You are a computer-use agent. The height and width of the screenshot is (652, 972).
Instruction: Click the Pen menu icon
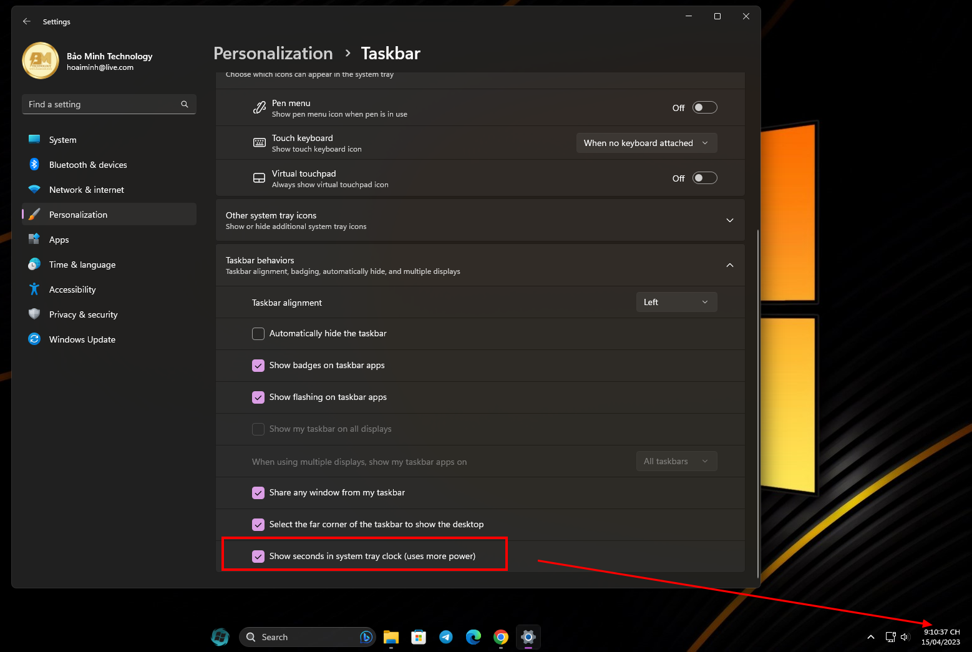pos(259,108)
